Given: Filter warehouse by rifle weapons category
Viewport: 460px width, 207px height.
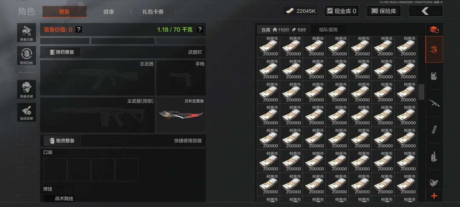Looking at the screenshot, I should (434, 103).
